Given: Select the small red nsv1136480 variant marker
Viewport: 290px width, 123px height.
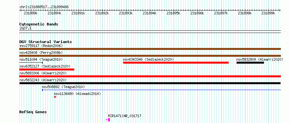Looking at the screenshot, I should tap(55, 97).
